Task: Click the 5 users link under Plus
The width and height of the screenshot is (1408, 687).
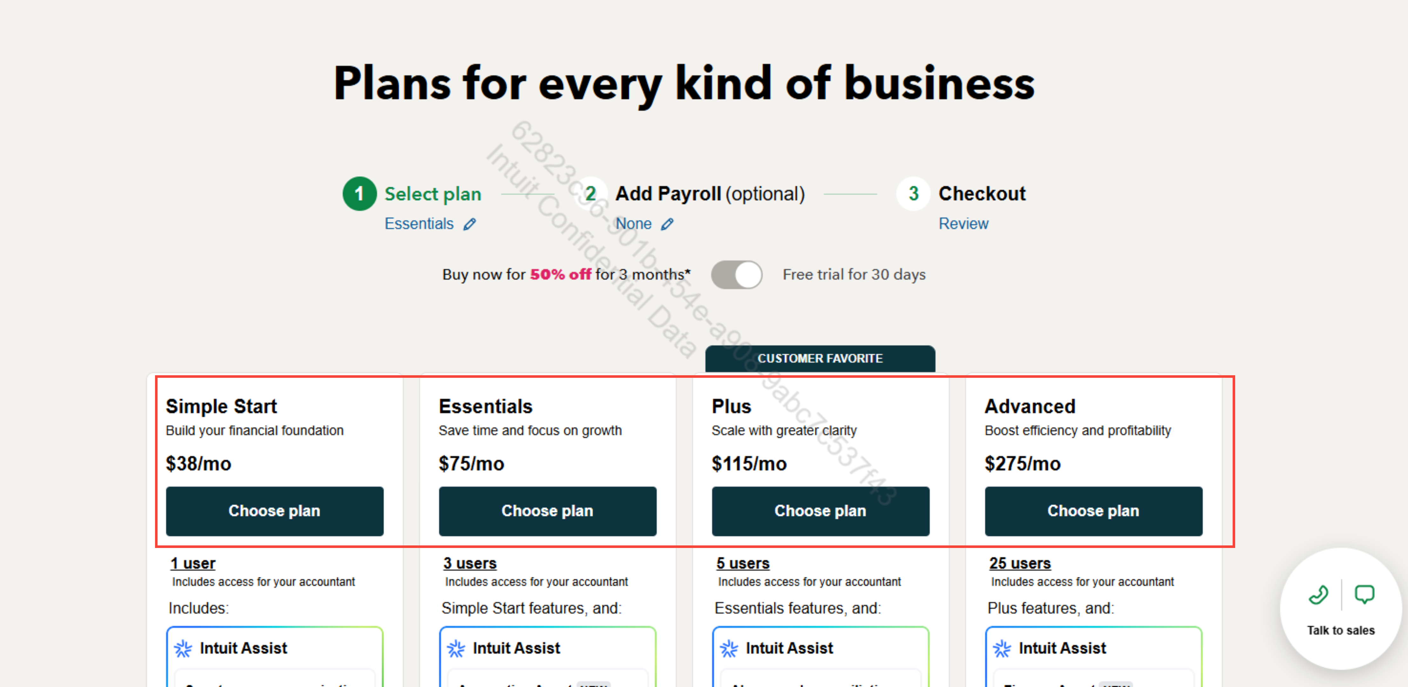Action: pos(742,563)
